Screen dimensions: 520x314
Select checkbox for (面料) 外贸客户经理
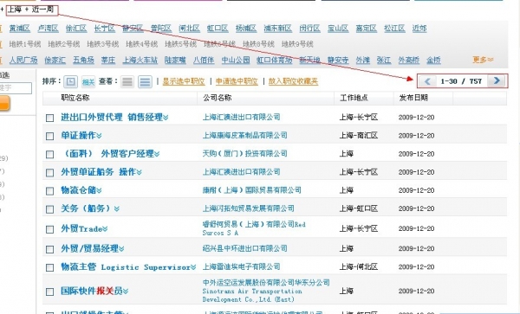click(49, 154)
